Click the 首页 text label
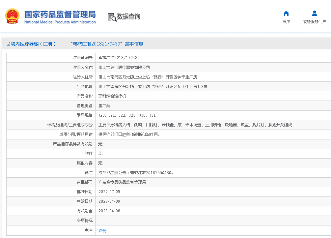Viewport: 331px width, 238px height. click(x=286, y=22)
